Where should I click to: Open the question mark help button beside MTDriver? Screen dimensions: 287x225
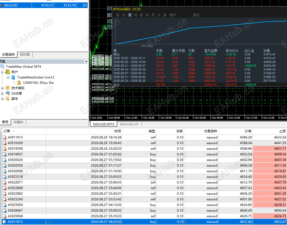(x=109, y=27)
